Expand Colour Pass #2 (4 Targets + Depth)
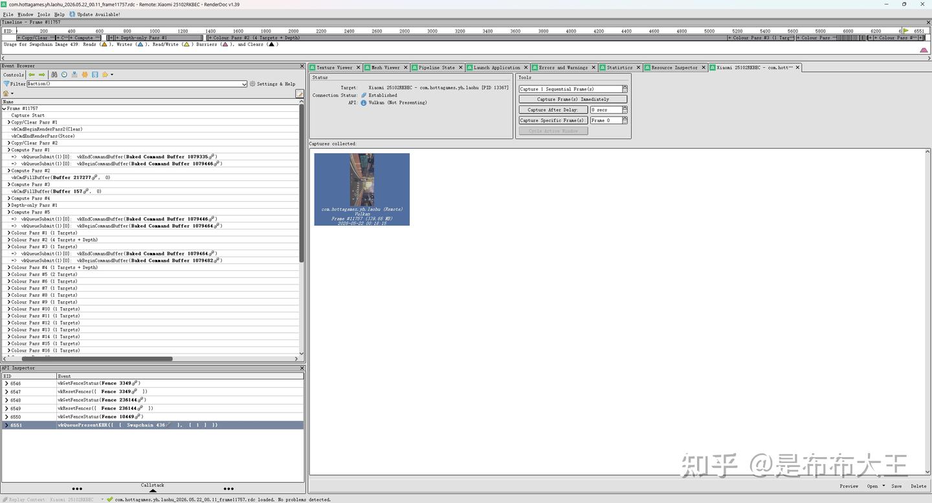The height and width of the screenshot is (503, 932). 8,240
